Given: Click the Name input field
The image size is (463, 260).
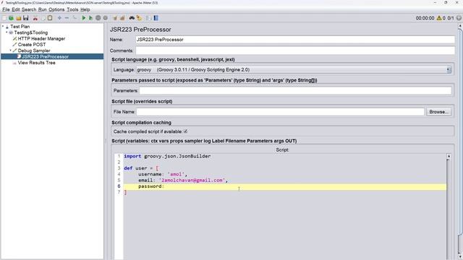Looking at the screenshot, I should 295,40.
